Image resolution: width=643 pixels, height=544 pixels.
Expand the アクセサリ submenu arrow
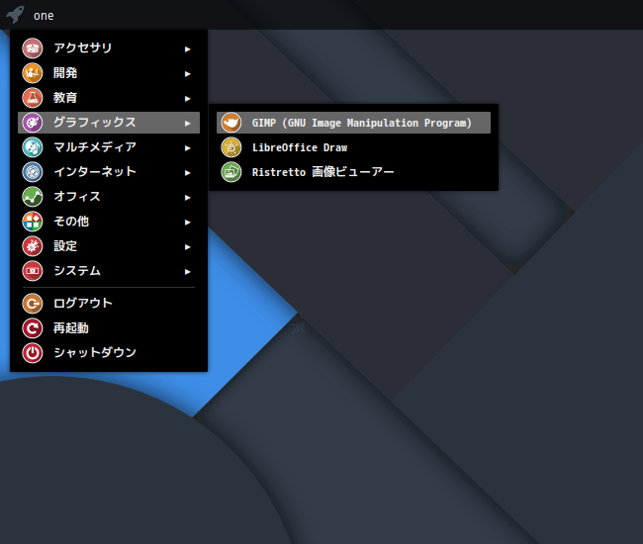187,49
